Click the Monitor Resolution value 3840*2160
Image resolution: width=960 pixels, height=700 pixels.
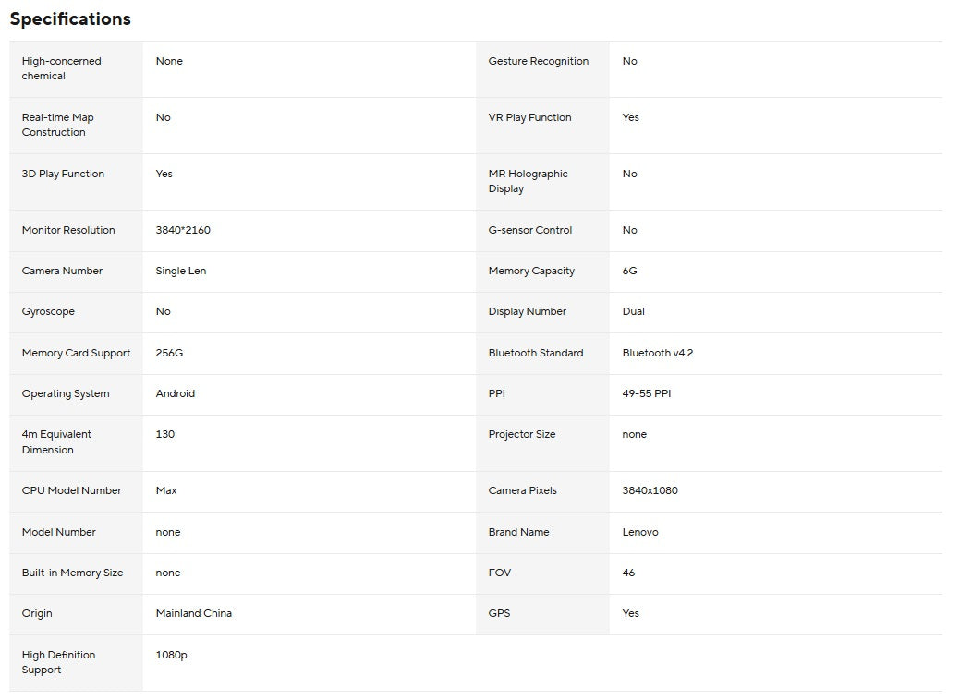pos(183,230)
